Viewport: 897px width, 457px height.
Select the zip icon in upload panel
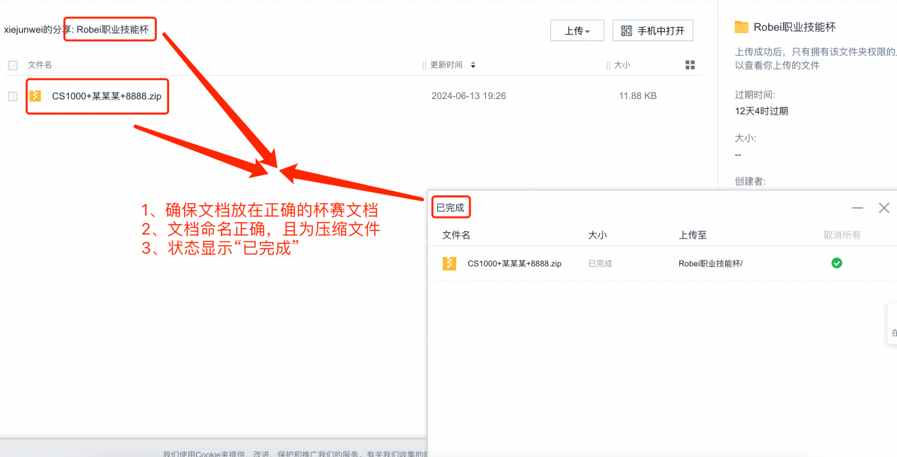pyautogui.click(x=449, y=263)
